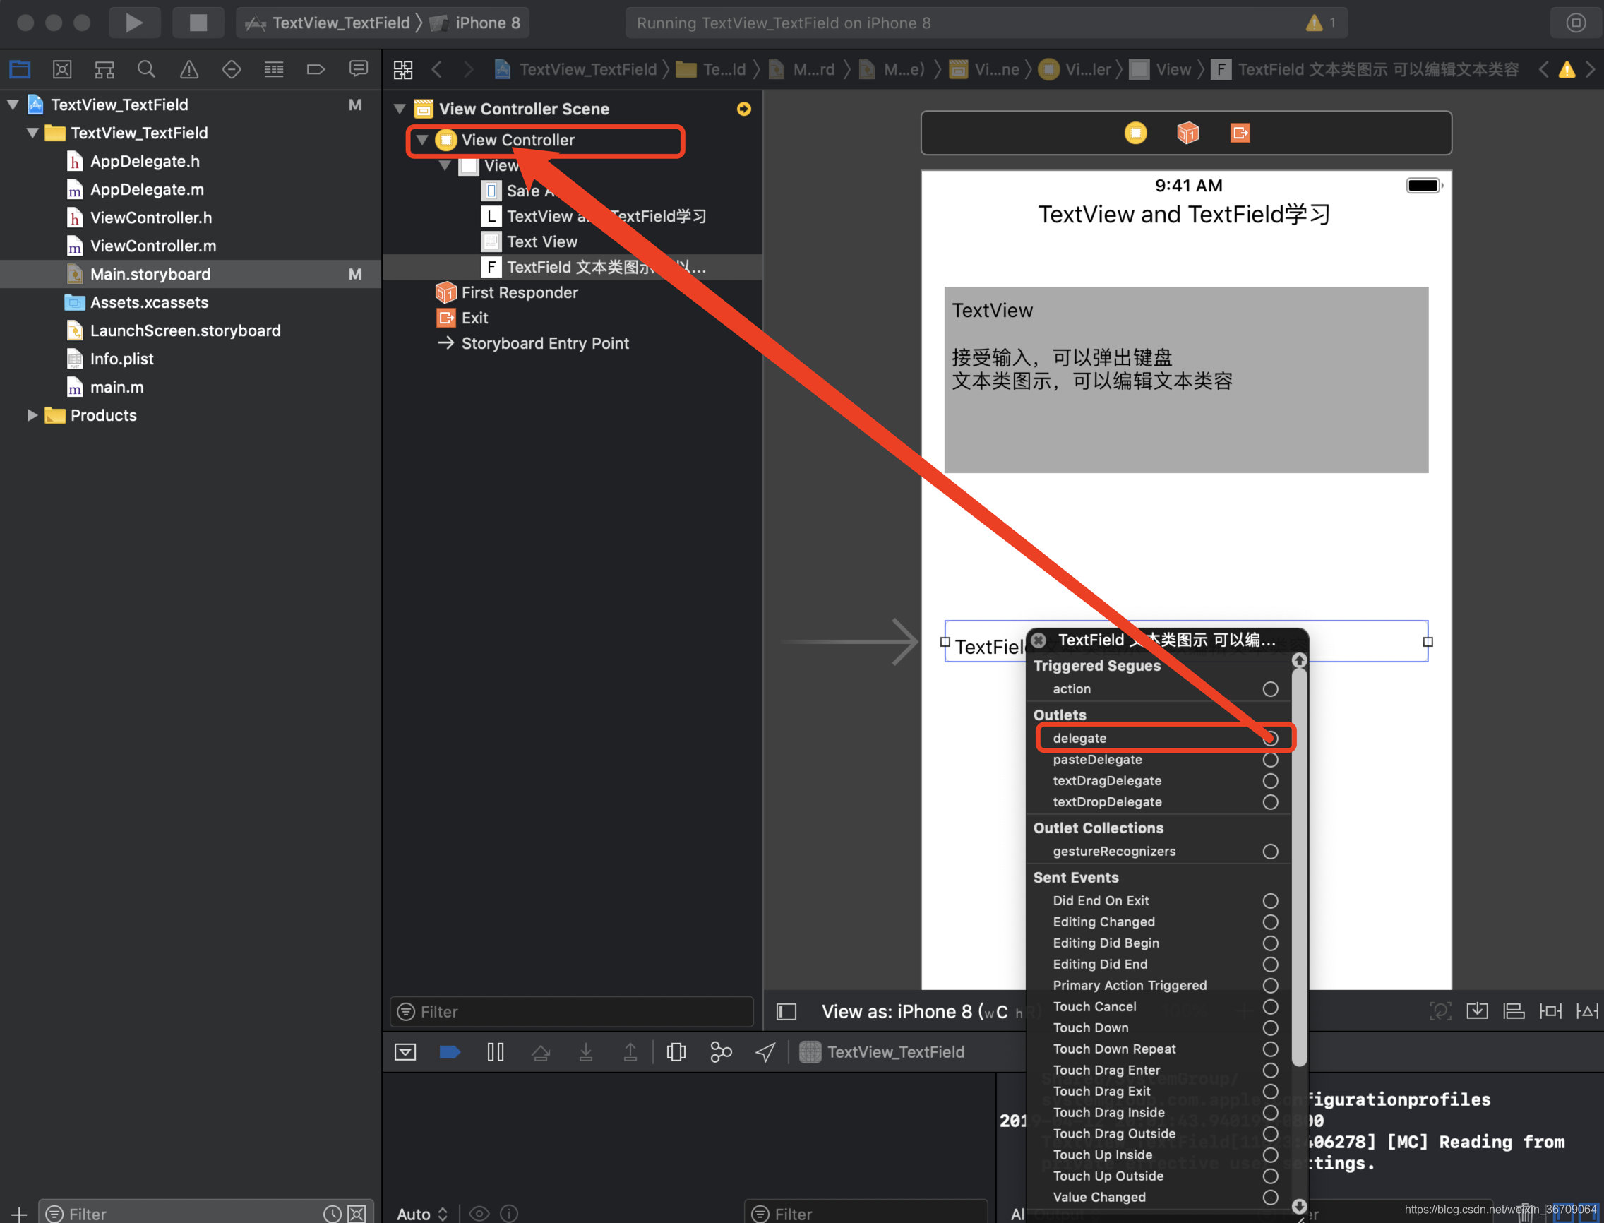
Task: Open the Find navigator magnifier
Action: pyautogui.click(x=146, y=69)
